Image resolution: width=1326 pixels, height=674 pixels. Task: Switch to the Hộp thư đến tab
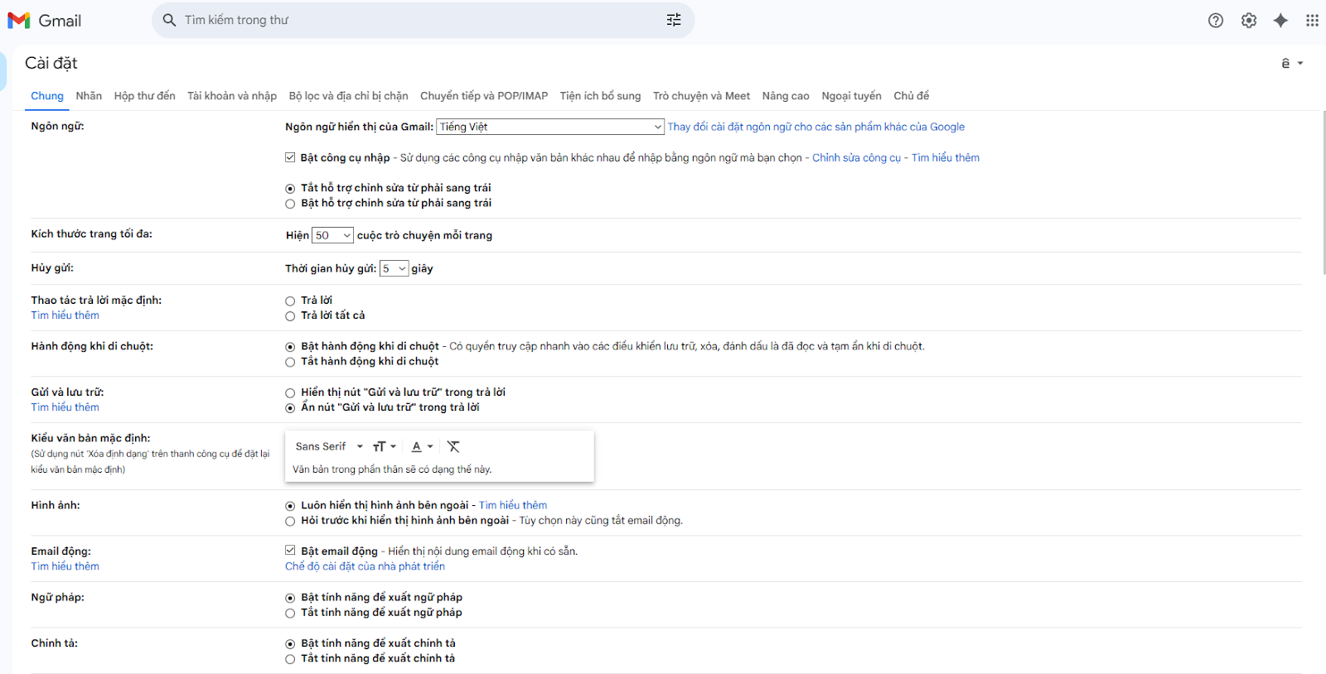(x=145, y=96)
